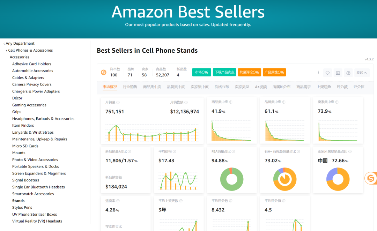Open the Stylus Pens category
The image size is (377, 231).
22,207
